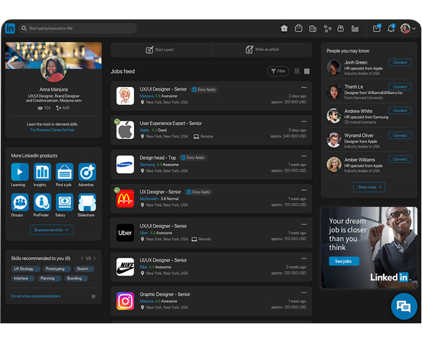Screen dimensions: 422x344
Task: Click Do not show recommendations link
Action: tap(36, 296)
